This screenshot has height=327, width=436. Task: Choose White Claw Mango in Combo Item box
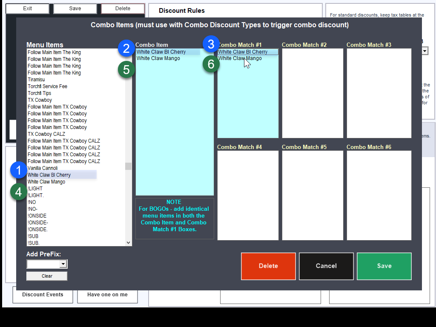click(x=158, y=58)
